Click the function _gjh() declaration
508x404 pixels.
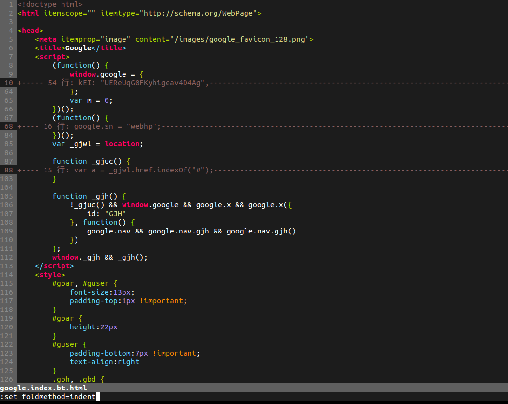tap(89, 196)
